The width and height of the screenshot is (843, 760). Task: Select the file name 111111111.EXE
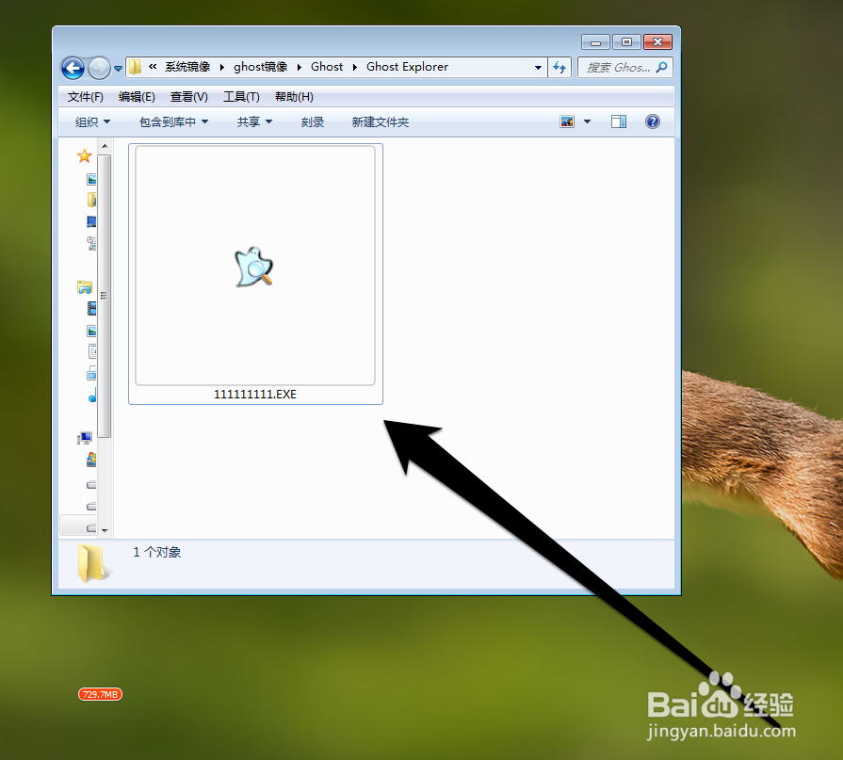tap(255, 395)
